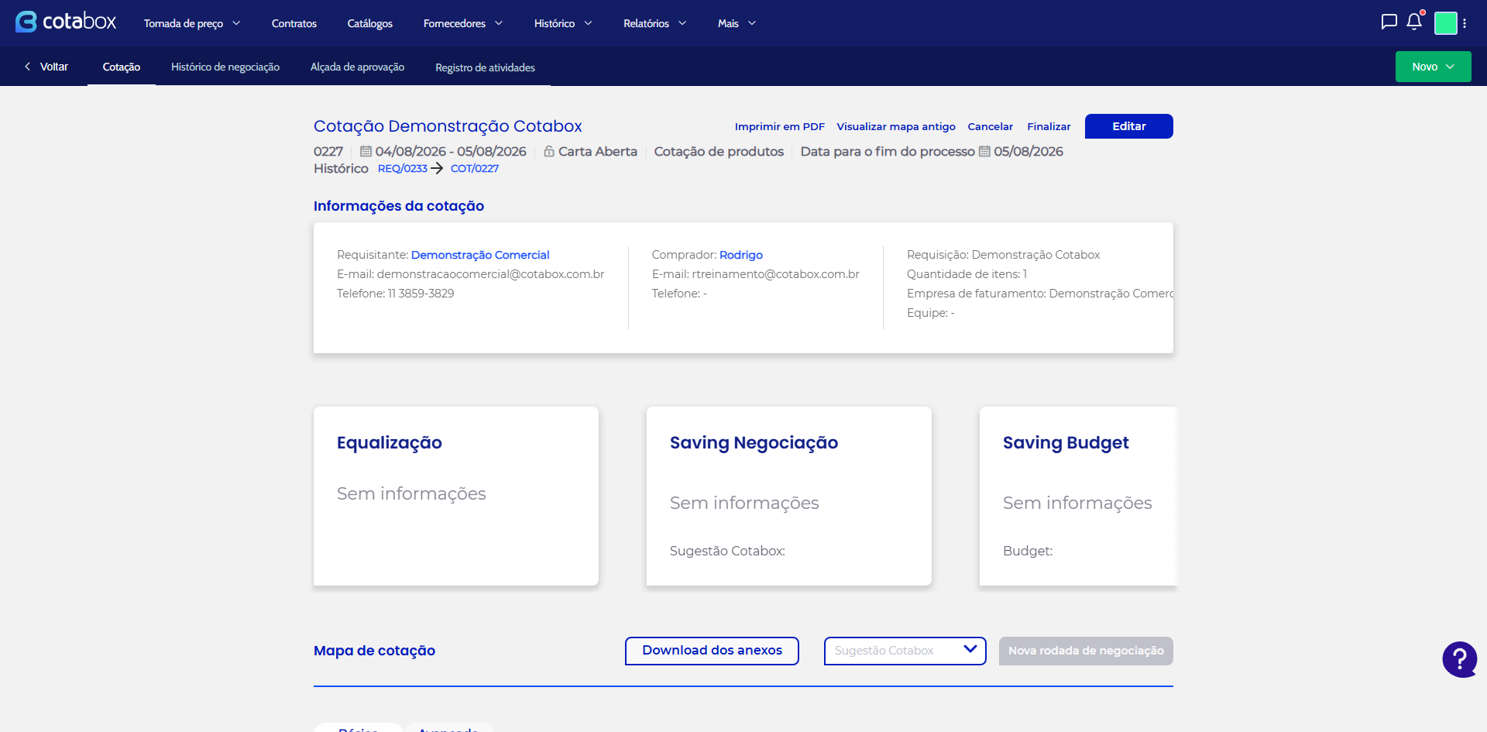The height and width of the screenshot is (732, 1487).
Task: Click the Informações da cotação heading
Action: click(399, 206)
